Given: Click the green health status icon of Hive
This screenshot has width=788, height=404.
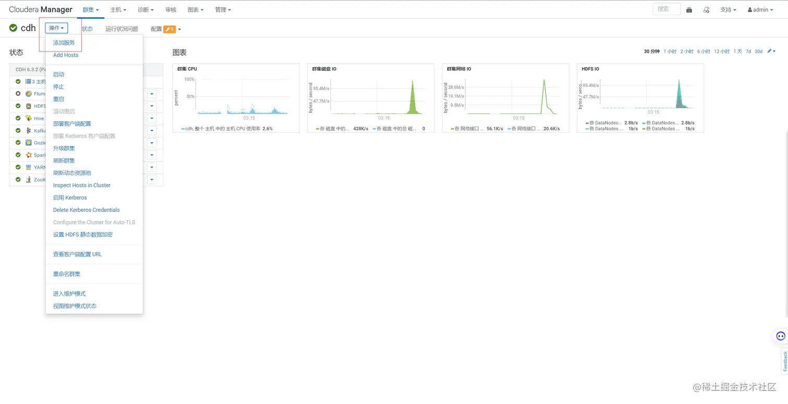Looking at the screenshot, I should 18,118.
